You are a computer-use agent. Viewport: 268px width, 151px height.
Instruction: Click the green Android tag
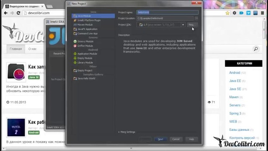coord(34,133)
